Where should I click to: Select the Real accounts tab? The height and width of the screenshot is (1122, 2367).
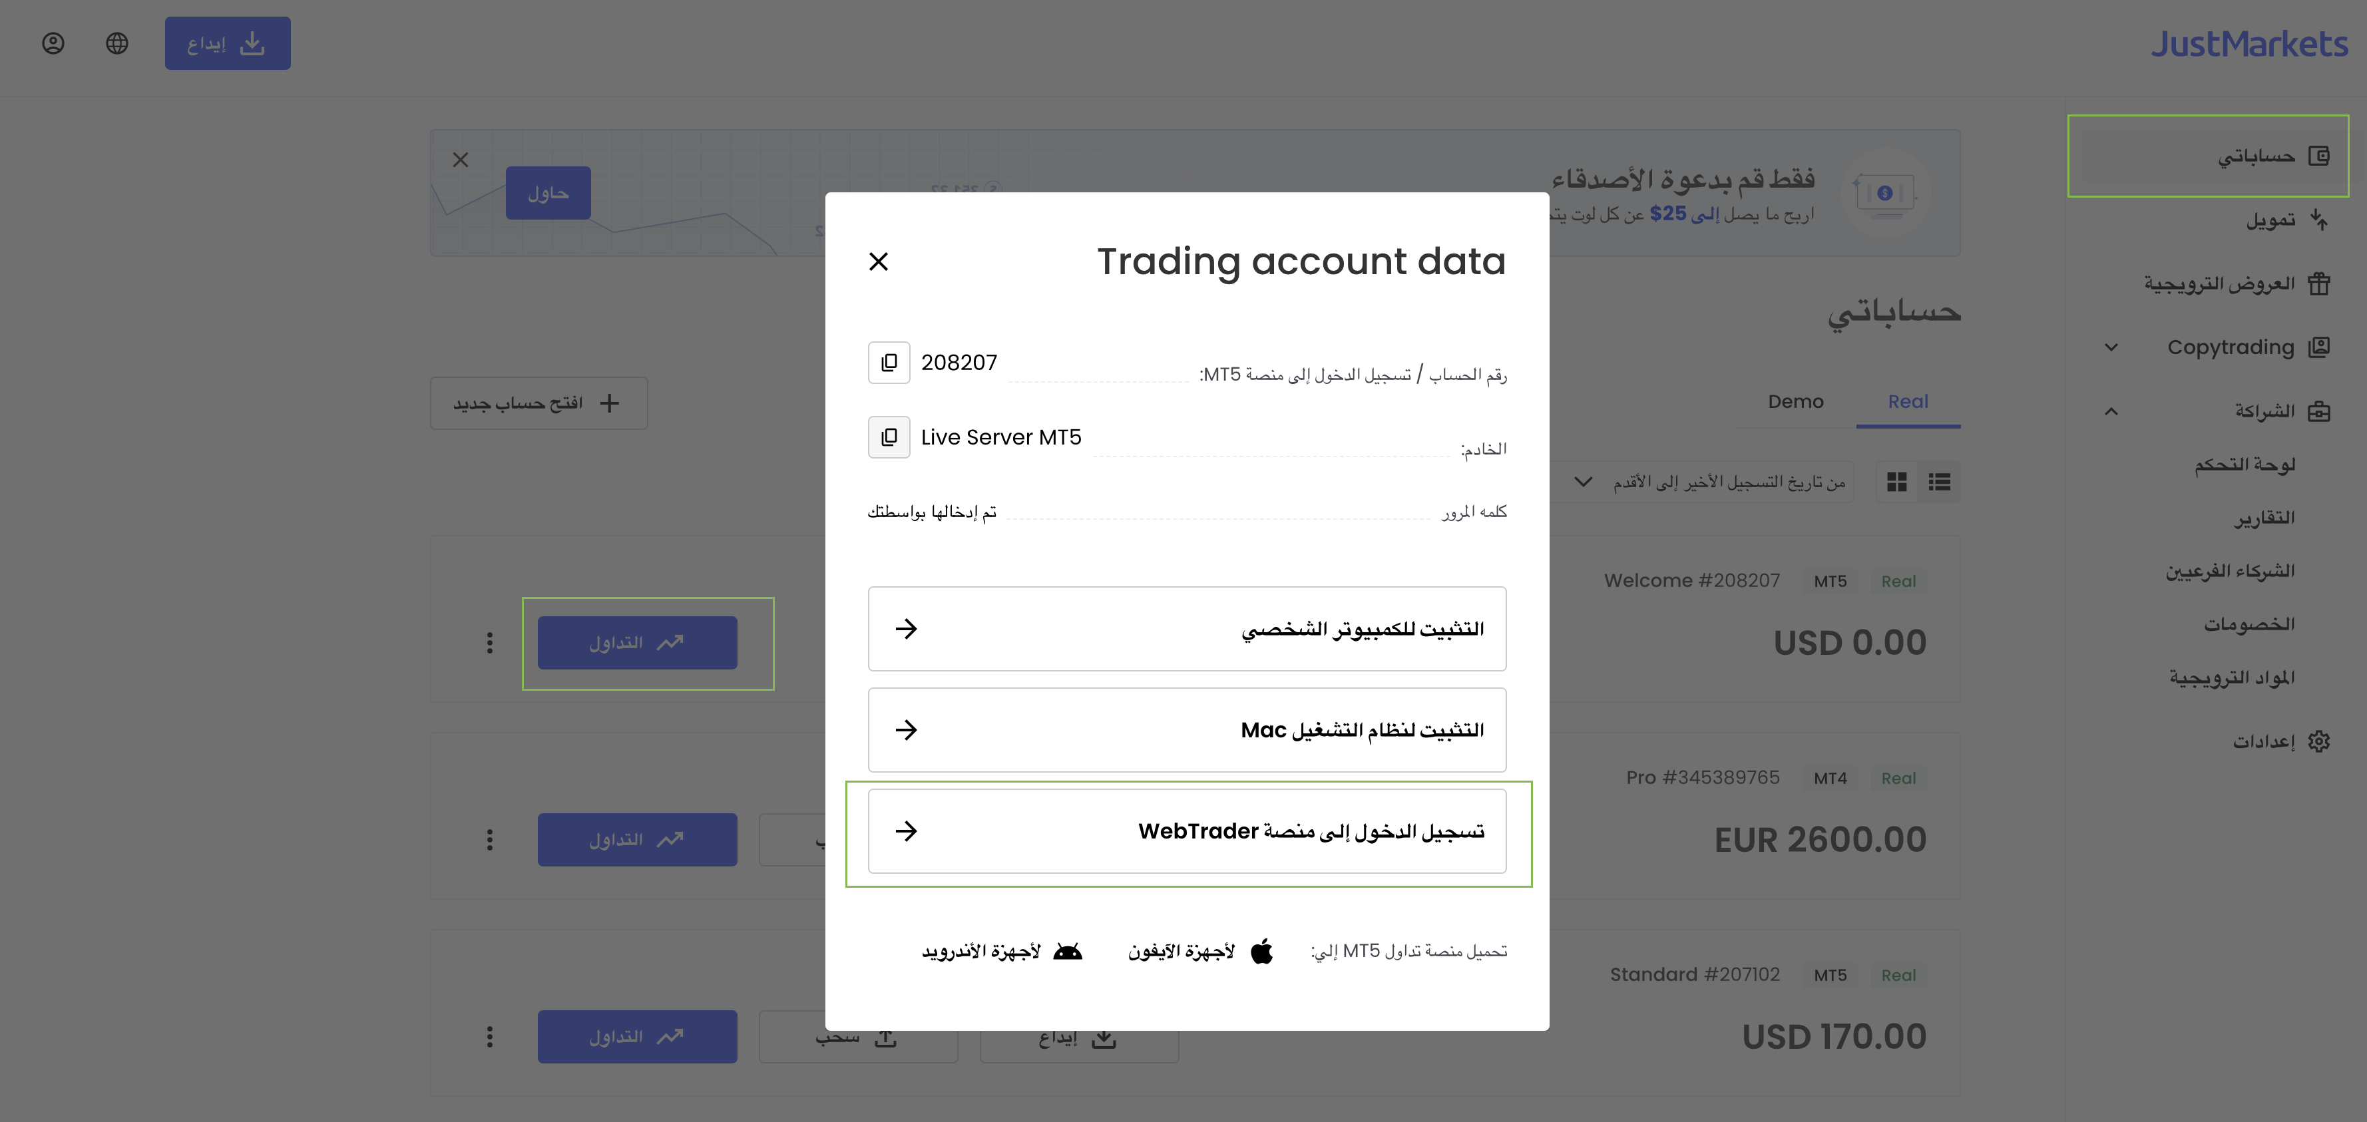tap(1908, 401)
